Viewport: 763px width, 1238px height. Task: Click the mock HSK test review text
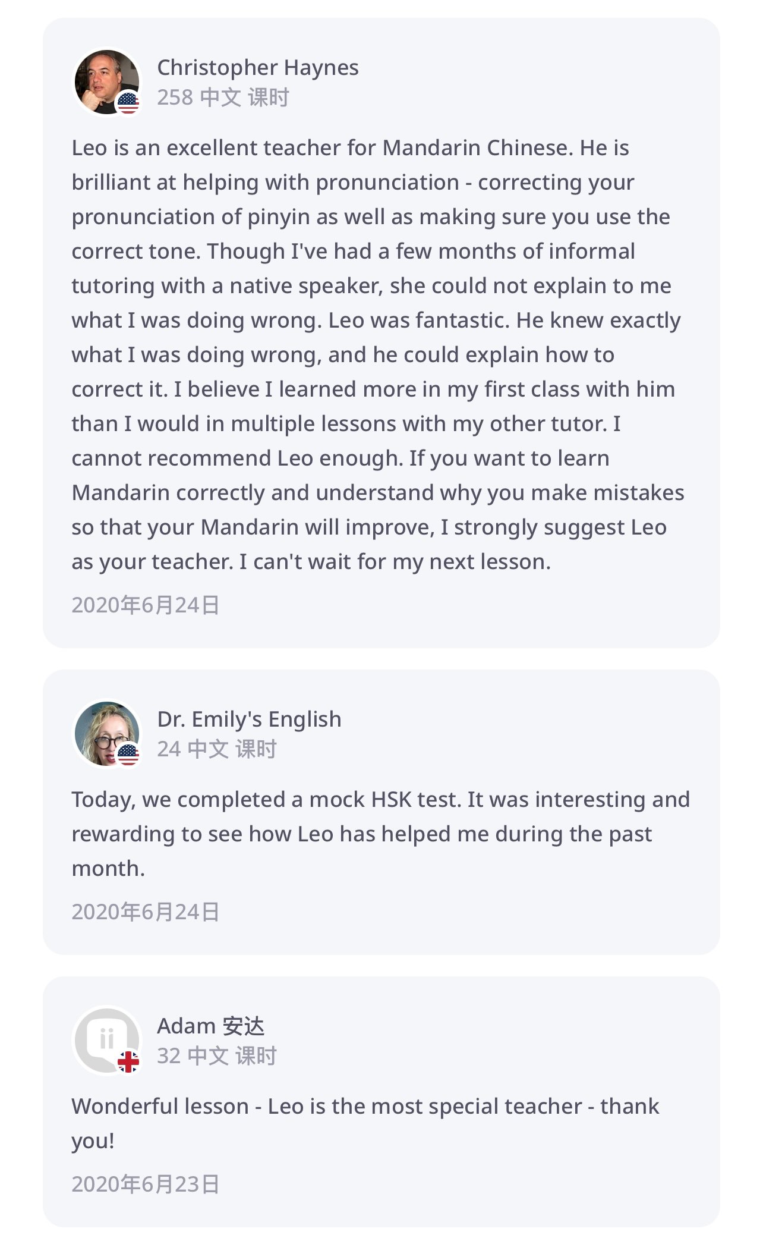(380, 817)
